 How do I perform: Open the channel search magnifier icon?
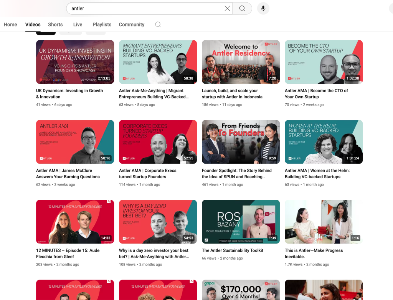click(158, 25)
